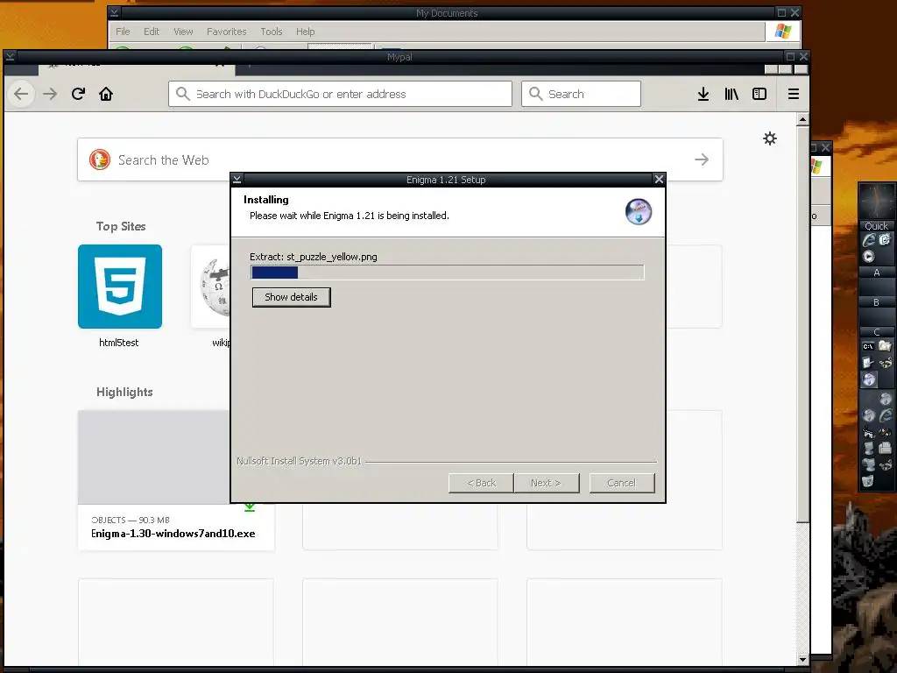This screenshot has width=897, height=673.
Task: Click 'OBJECTS — 90.3 MB' label
Action: tap(131, 521)
